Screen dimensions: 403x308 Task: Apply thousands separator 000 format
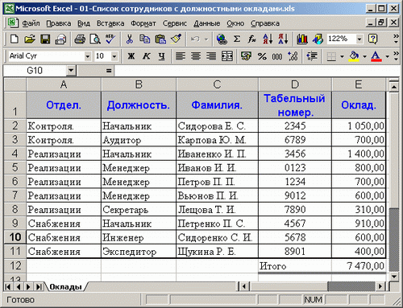click(x=277, y=56)
